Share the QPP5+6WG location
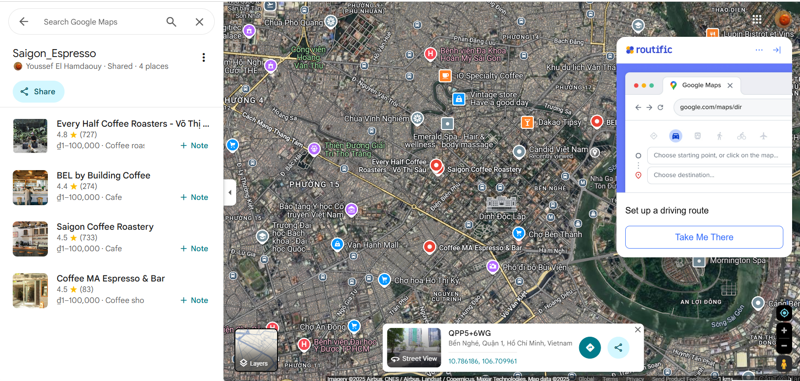Screen dimensions: 800x381 click(618, 348)
